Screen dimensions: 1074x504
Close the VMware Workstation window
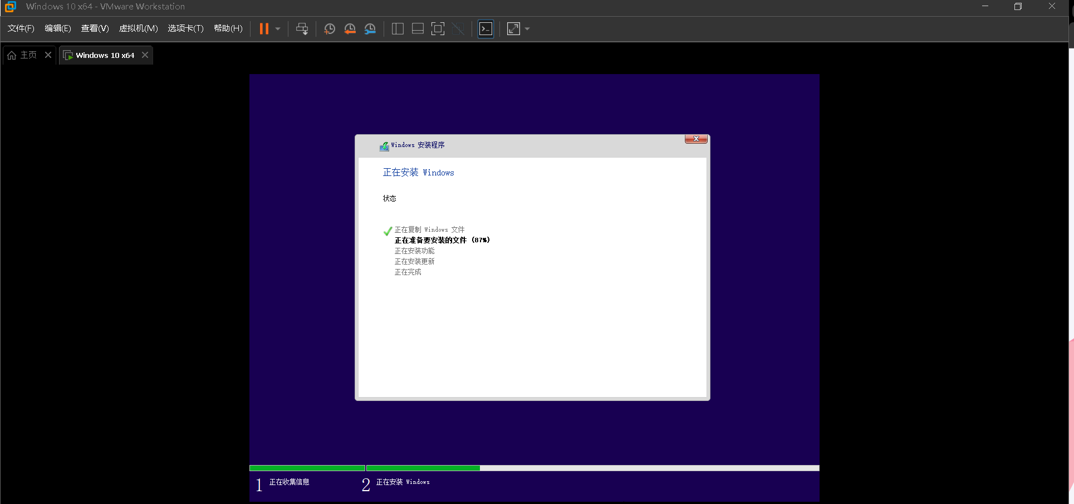click(x=1052, y=6)
